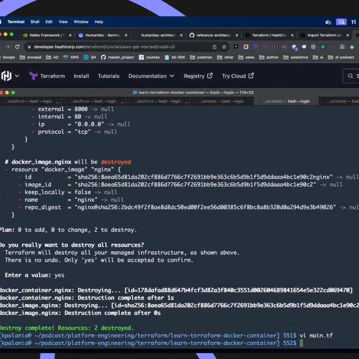Viewport: 359px width, 359px height.
Task: Click the purple feather extension icon
Action: pos(255,47)
